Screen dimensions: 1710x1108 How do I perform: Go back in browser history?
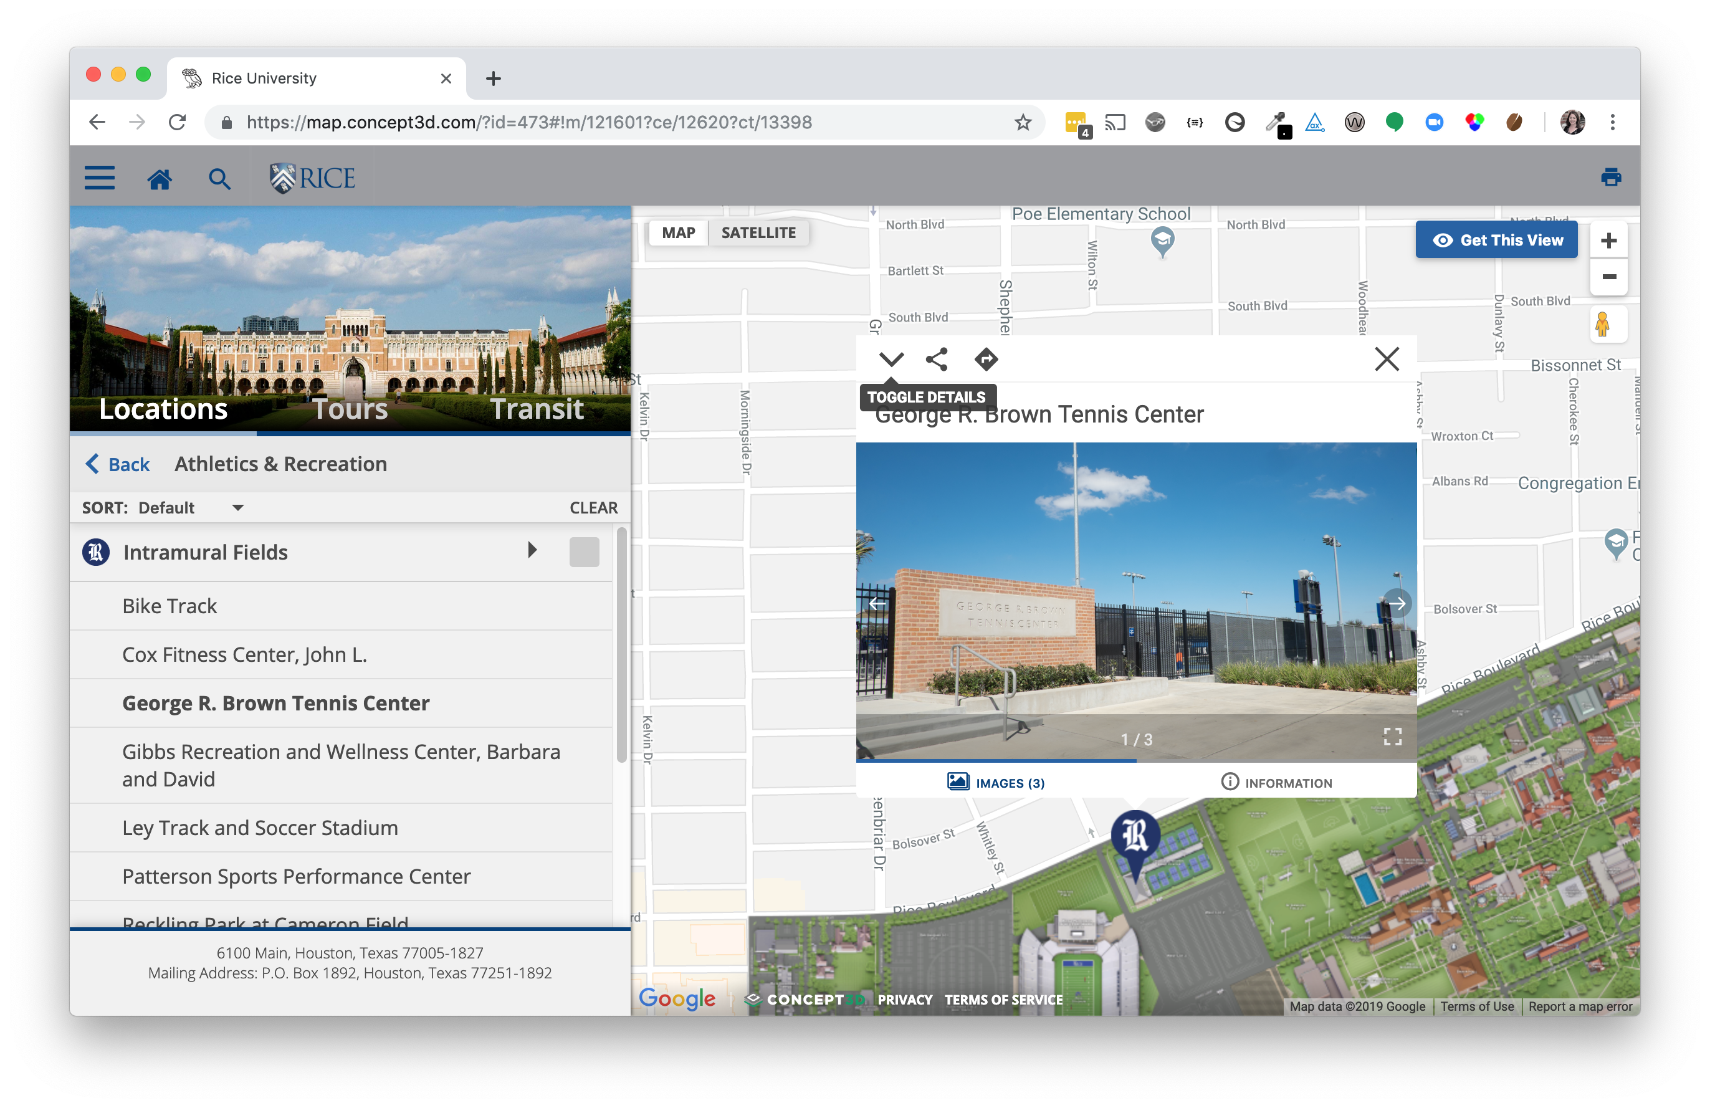(97, 122)
